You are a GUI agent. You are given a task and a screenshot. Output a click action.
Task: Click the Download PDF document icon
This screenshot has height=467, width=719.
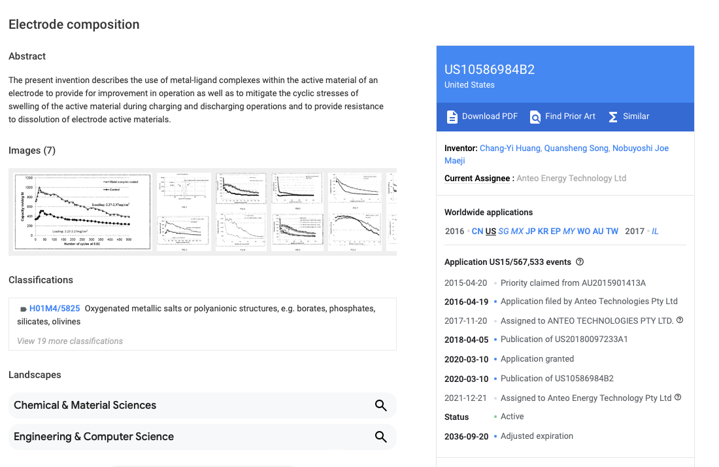452,117
